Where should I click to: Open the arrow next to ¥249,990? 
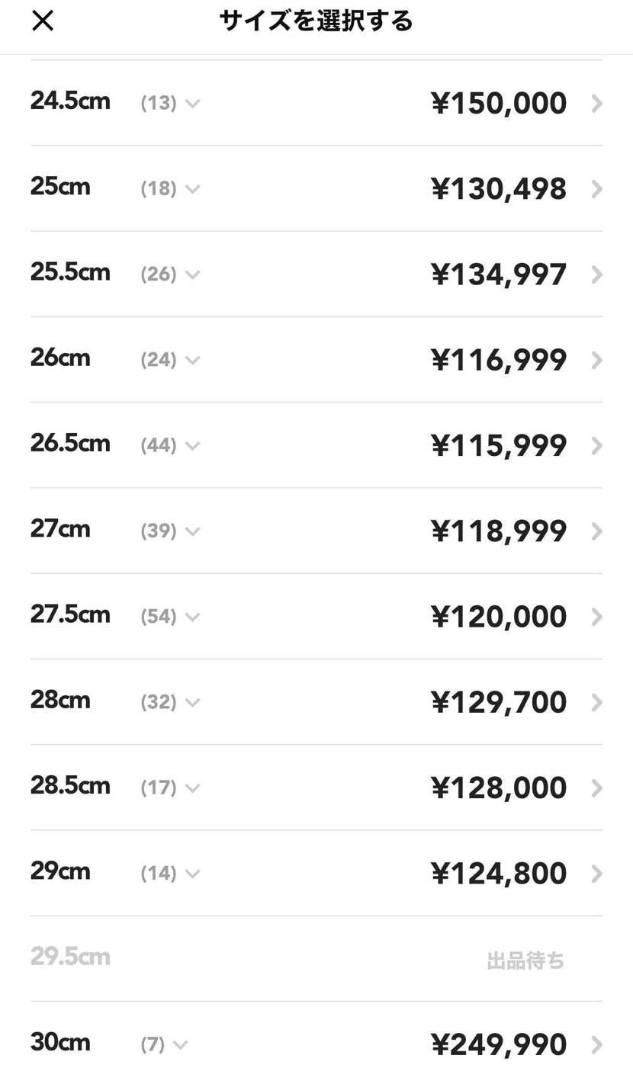point(597,1045)
